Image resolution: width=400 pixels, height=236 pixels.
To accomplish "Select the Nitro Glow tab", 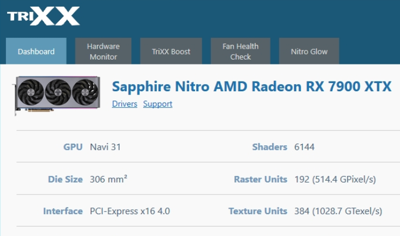I will click(x=309, y=51).
